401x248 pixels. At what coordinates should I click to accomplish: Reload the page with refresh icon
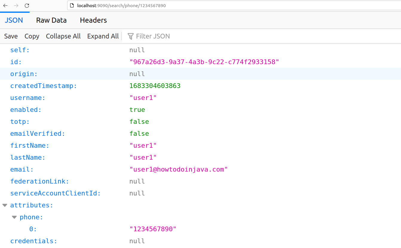pyautogui.click(x=27, y=6)
